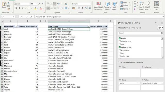Screen dimensions: 165x92
Task: Open Find & Select menu
Action: (148, 6)
